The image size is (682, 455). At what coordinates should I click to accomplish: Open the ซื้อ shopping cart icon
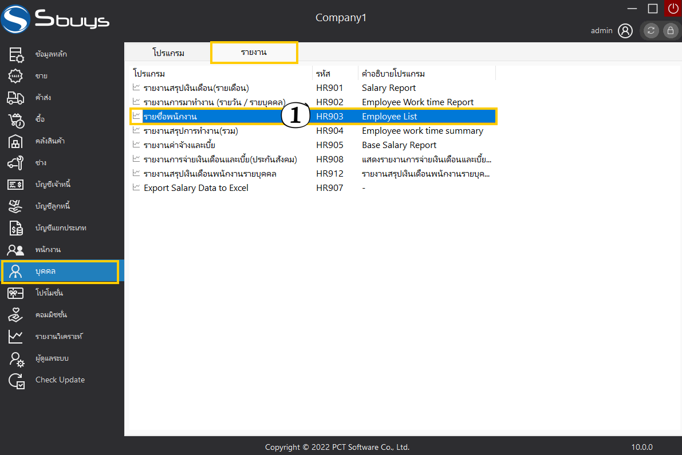(x=15, y=119)
